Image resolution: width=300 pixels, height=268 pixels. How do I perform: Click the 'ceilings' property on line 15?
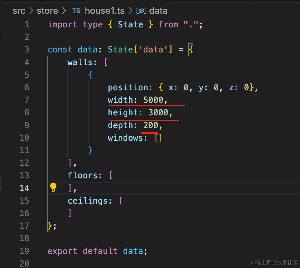tap(87, 201)
